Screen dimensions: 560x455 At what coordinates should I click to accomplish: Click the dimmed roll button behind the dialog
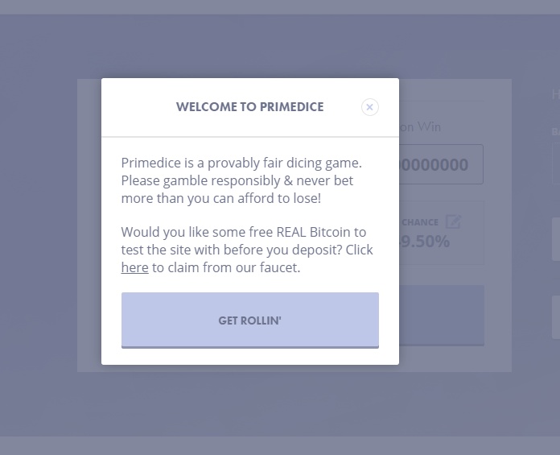[442, 315]
